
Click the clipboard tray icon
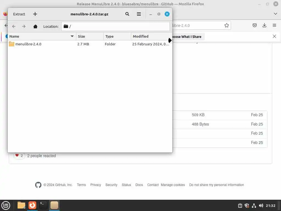pos(240,206)
